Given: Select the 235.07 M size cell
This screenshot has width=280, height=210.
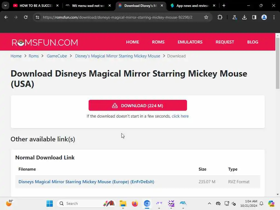Looking at the screenshot, I should click(x=207, y=182).
